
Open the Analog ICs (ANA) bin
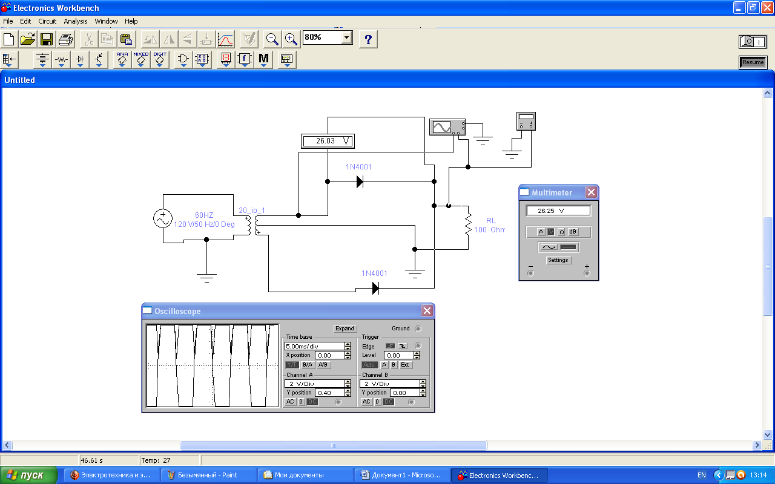tap(122, 59)
